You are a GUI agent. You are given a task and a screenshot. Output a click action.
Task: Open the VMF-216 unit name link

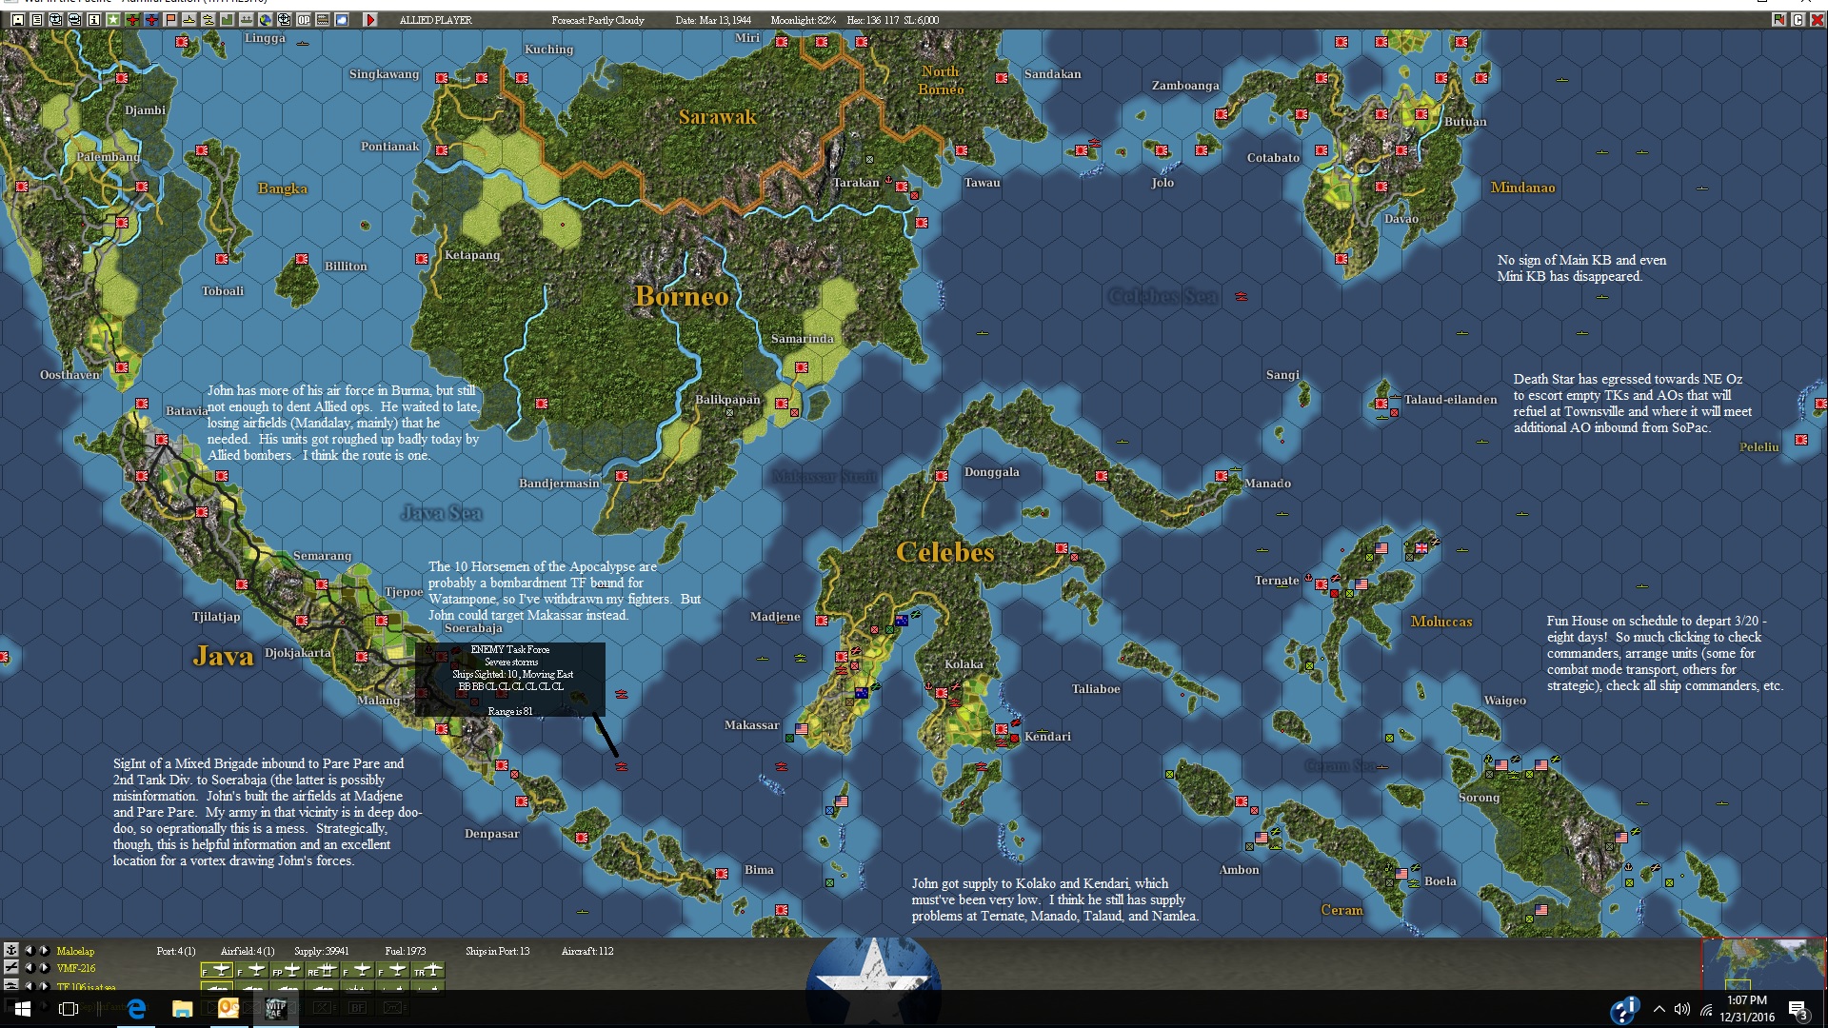coord(76,968)
